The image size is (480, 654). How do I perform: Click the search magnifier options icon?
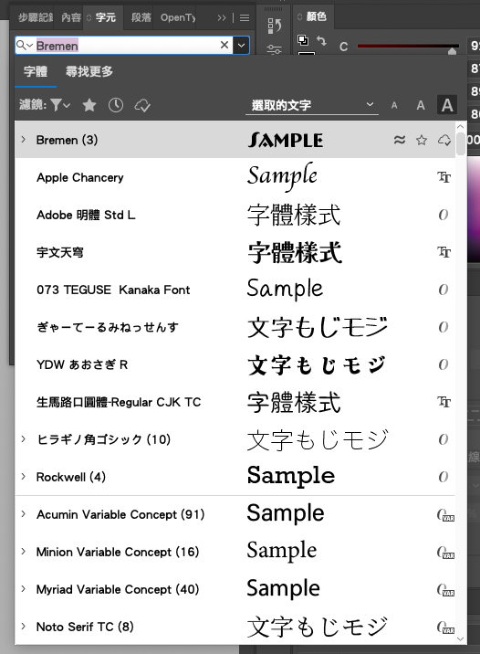(x=24, y=45)
